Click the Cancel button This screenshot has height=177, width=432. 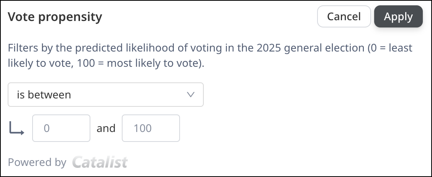344,17
